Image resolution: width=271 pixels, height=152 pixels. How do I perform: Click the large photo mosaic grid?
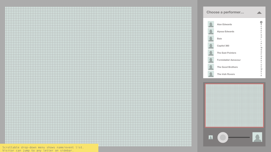pyautogui.click(x=98, y=76)
